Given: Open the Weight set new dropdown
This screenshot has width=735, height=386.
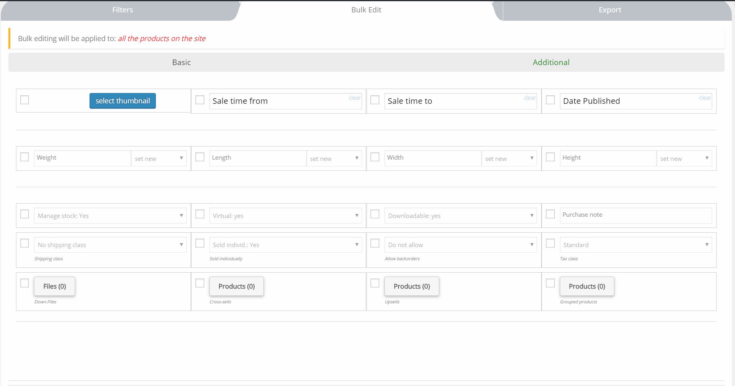Looking at the screenshot, I should pyautogui.click(x=159, y=158).
